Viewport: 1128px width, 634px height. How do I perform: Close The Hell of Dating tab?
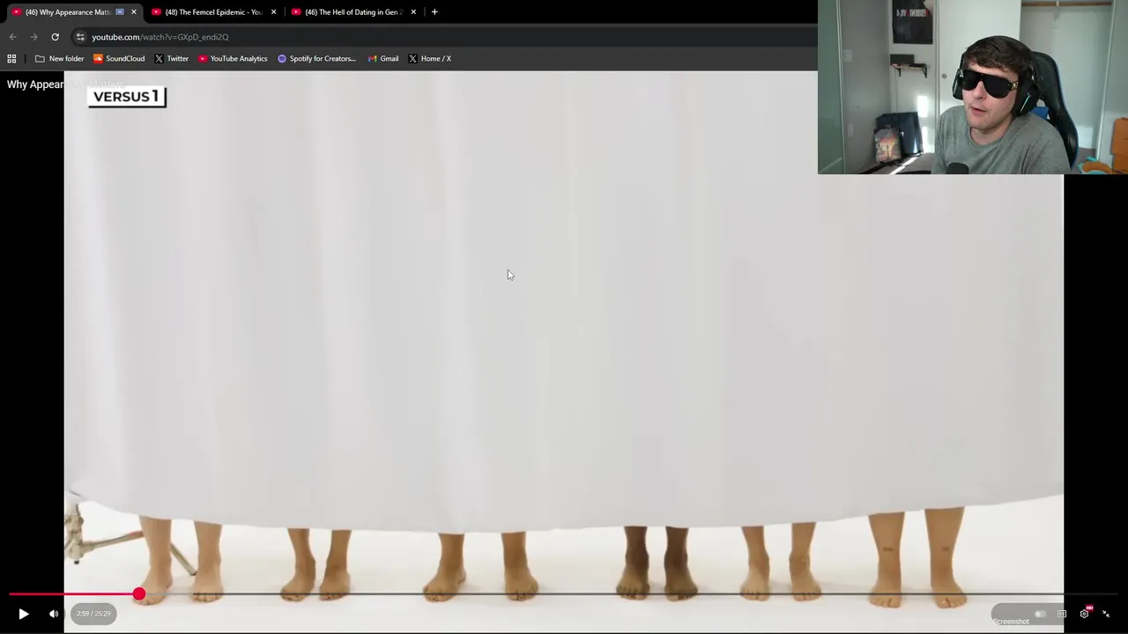(x=413, y=11)
